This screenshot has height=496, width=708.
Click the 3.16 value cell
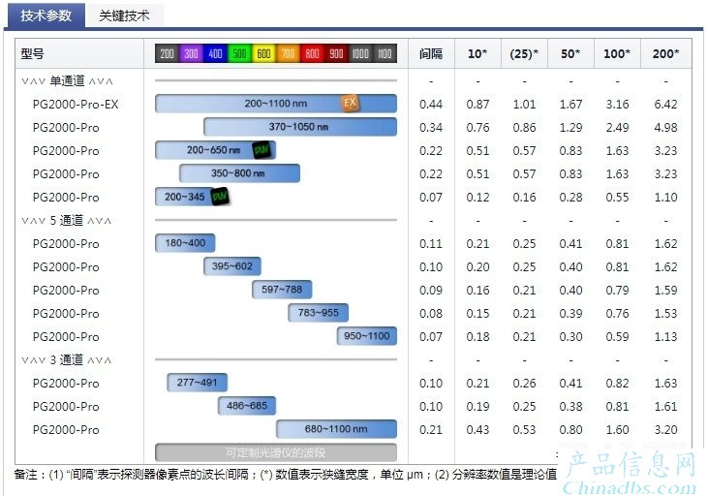point(617,105)
